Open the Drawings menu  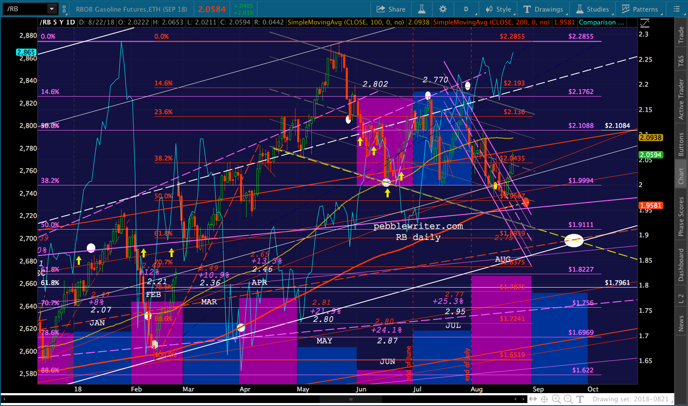(x=543, y=9)
